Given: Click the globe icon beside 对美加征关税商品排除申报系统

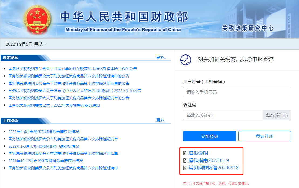Looking at the screenshot, I should [x=186, y=60].
